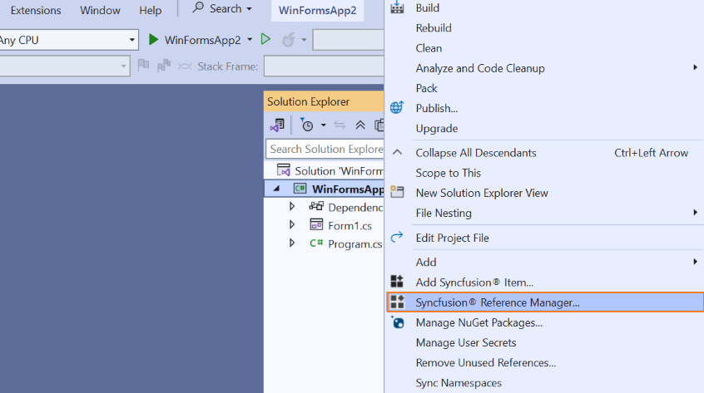
Task: Open the Extensions menu
Action: 36,10
